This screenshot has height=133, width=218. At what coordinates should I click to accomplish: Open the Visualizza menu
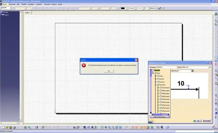tap(31, 4)
